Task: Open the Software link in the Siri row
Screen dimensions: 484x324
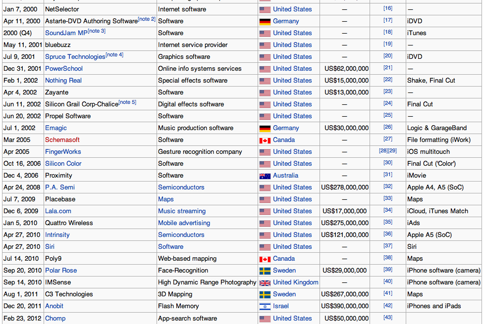Action: (171, 247)
